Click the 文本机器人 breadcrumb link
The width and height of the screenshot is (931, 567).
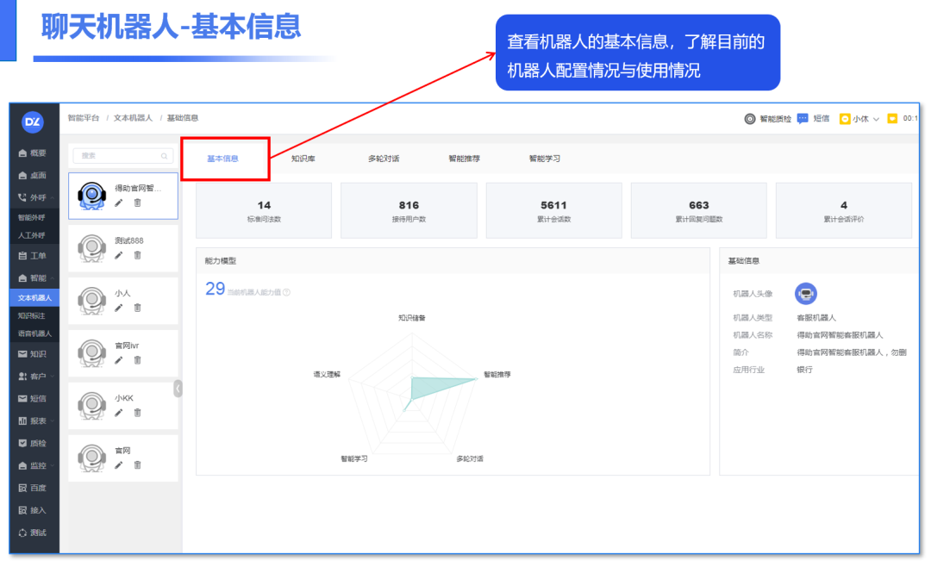(133, 118)
